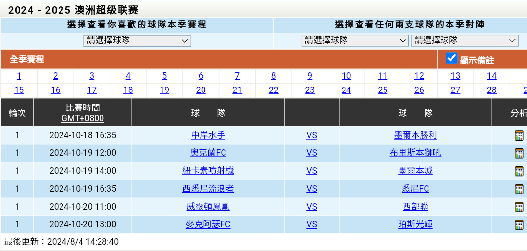
Task: Open analysis icon for 麥克阿瑟FC match
Action: coord(519,225)
